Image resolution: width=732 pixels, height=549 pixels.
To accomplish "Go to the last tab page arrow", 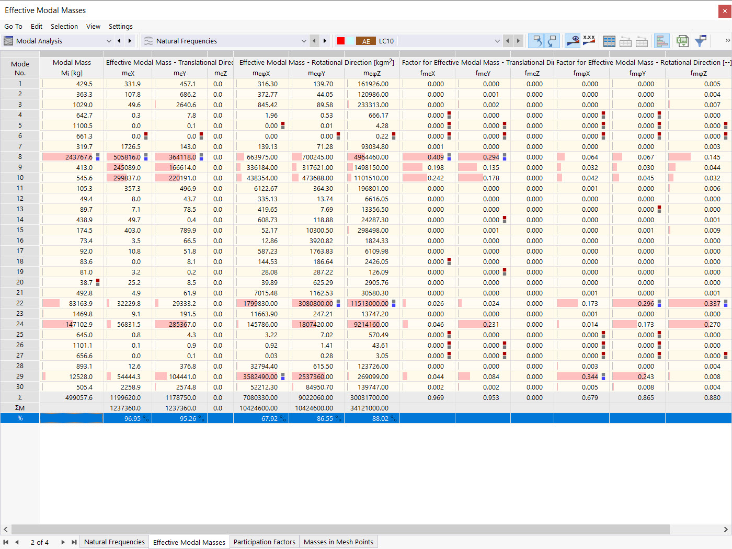I will 74,542.
